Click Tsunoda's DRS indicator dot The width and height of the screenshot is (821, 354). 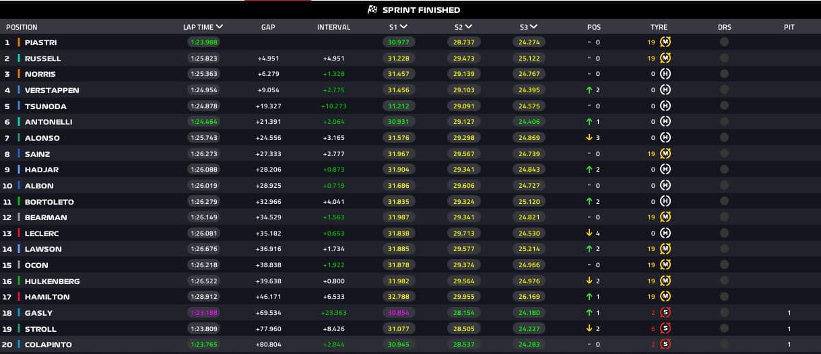(724, 106)
